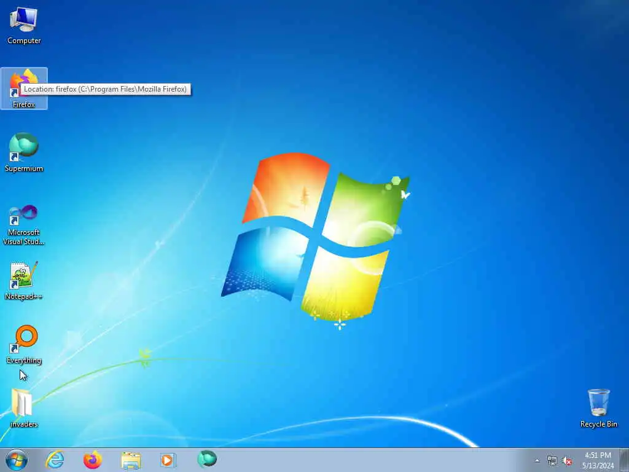Screen dimensions: 629x472
Task: Open the Windows Start menu orb
Action: (x=17, y=460)
